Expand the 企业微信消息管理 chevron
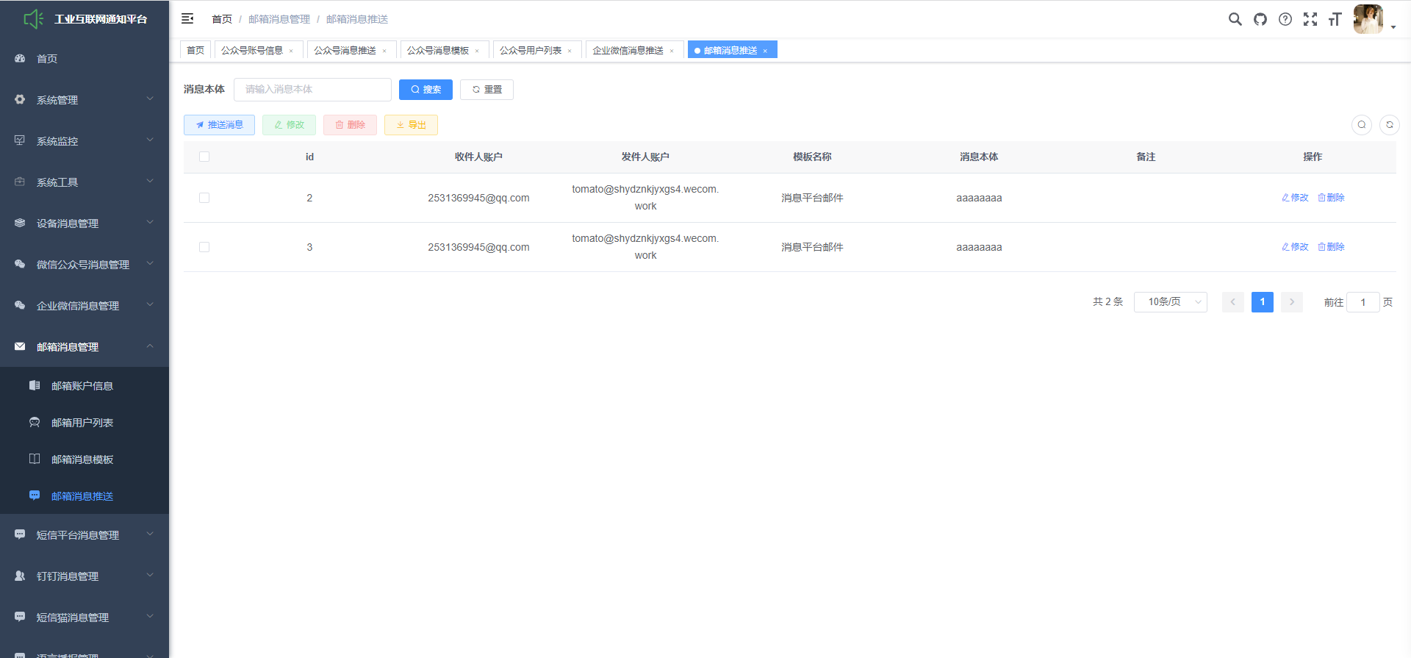 click(150, 304)
